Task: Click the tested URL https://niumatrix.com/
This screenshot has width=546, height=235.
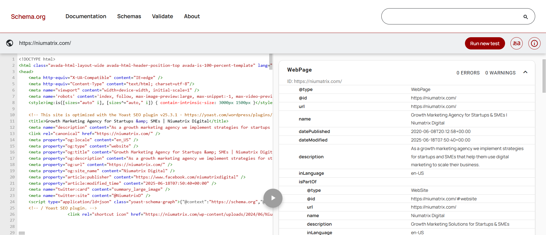Action: tap(45, 43)
